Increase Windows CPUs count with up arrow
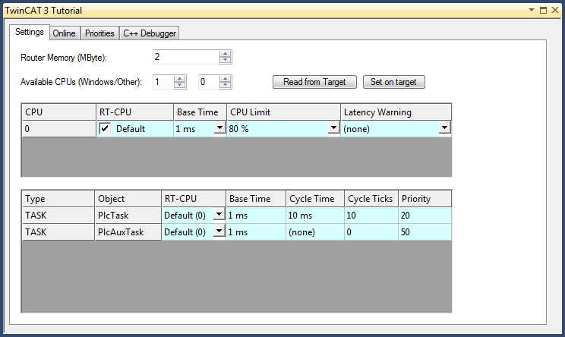The height and width of the screenshot is (337, 565). 179,79
